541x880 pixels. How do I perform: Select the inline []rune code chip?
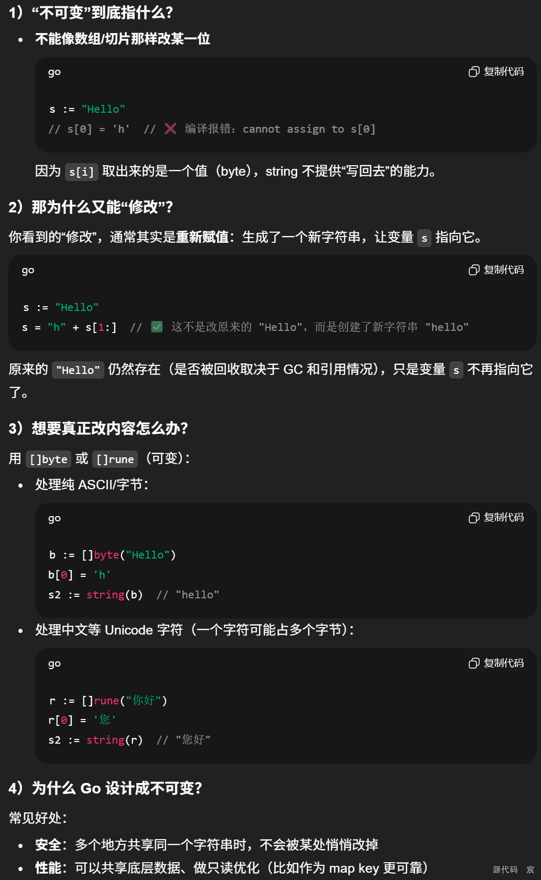point(114,459)
